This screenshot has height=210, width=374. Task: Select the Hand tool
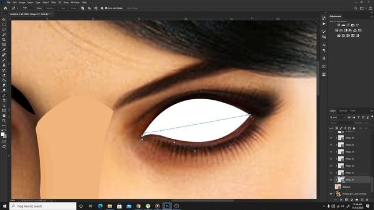[4, 116]
